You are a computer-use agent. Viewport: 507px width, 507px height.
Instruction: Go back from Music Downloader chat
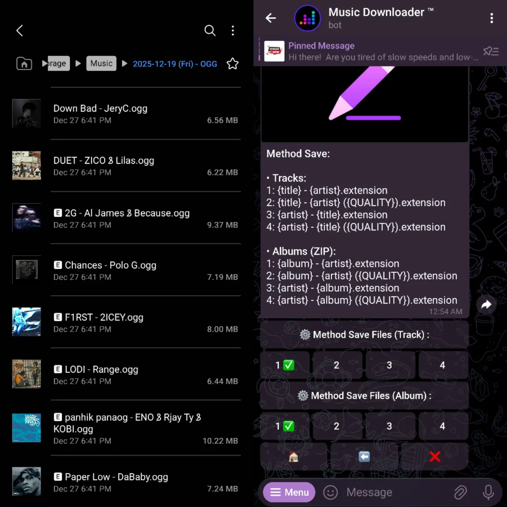click(271, 18)
